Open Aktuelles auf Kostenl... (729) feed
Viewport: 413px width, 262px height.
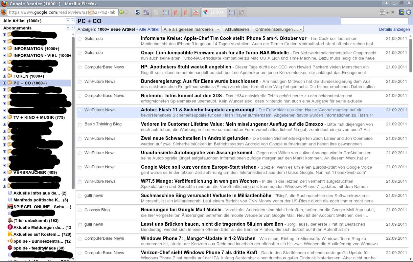pos(42,234)
